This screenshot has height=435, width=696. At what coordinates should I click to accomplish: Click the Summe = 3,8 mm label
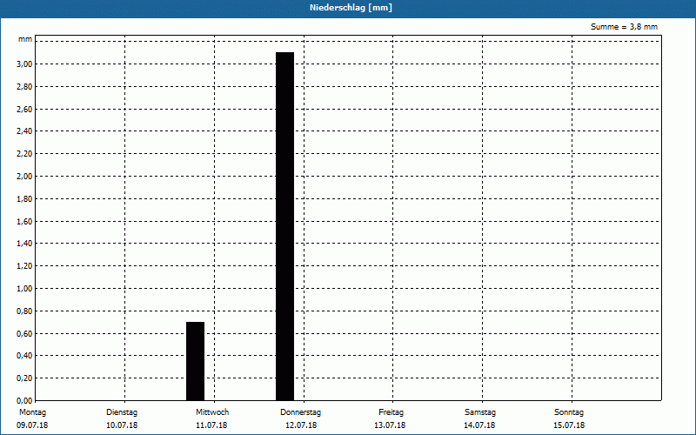pos(624,27)
